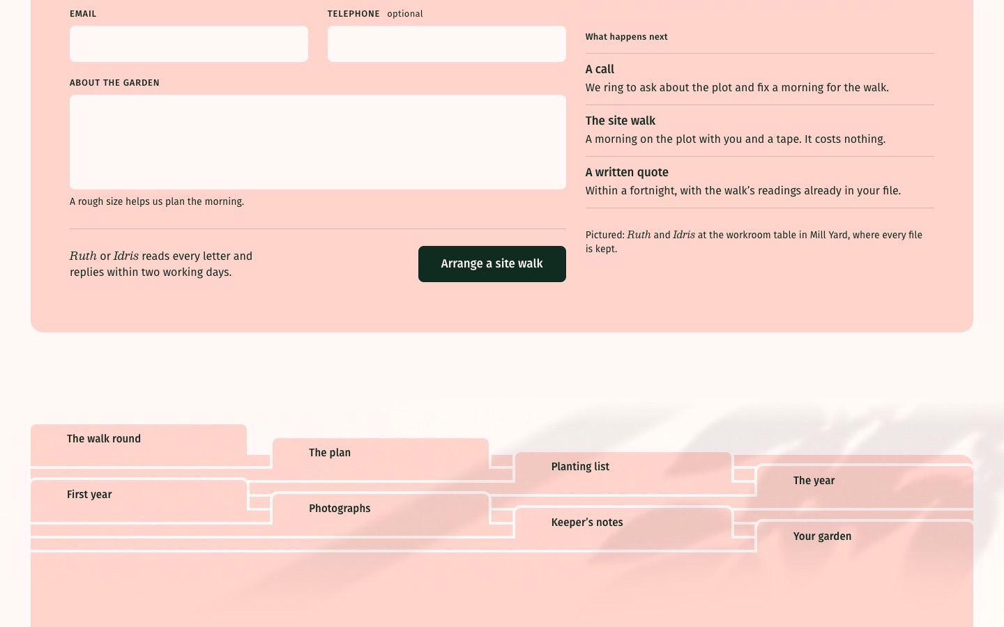Click 'The site walk' heading
Image resolution: width=1004 pixels, height=627 pixels.
coord(621,121)
